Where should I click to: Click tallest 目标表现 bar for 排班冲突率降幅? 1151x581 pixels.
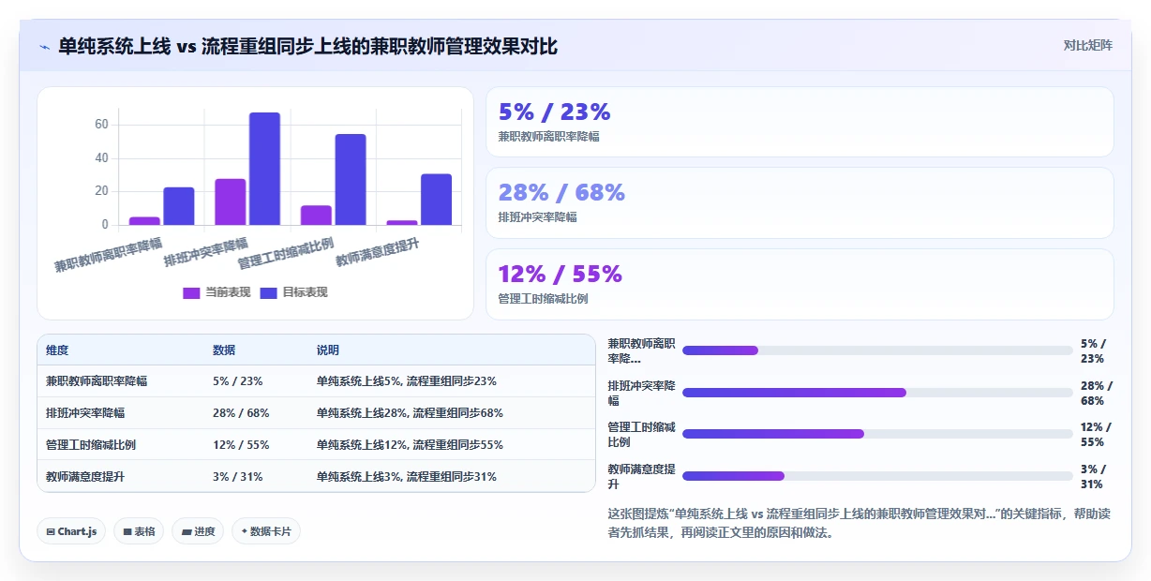264,169
